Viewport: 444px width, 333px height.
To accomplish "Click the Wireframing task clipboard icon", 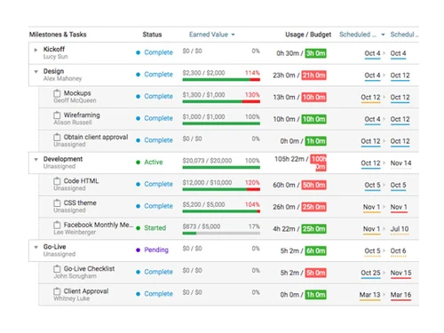I will point(57,115).
